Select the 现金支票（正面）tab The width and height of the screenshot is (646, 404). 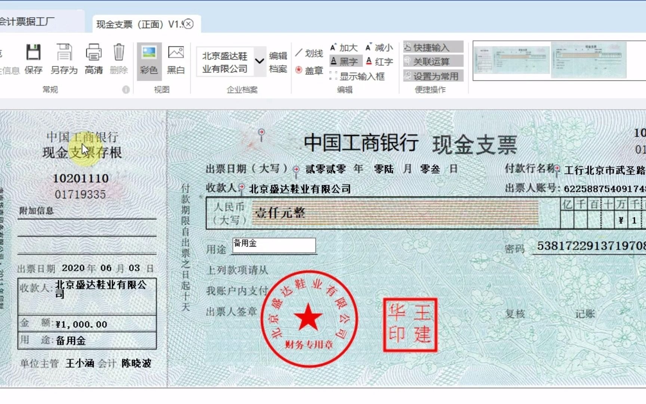tap(139, 24)
